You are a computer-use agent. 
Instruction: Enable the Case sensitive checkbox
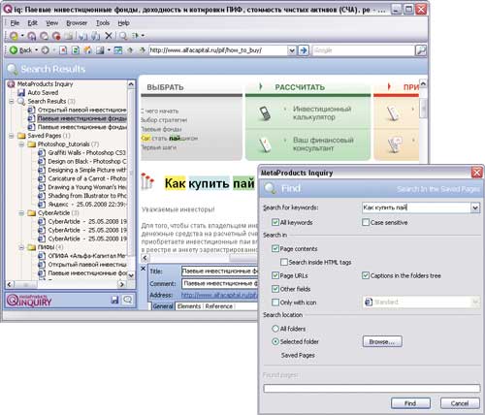366,222
